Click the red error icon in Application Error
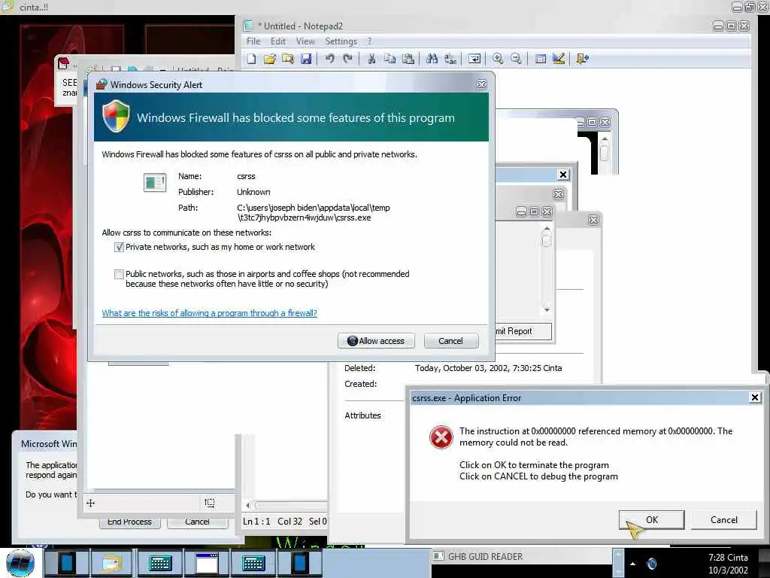The width and height of the screenshot is (770, 578). 441,437
